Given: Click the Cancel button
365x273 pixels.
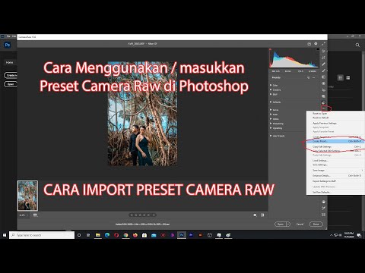Looking at the screenshot, I should [300, 224].
